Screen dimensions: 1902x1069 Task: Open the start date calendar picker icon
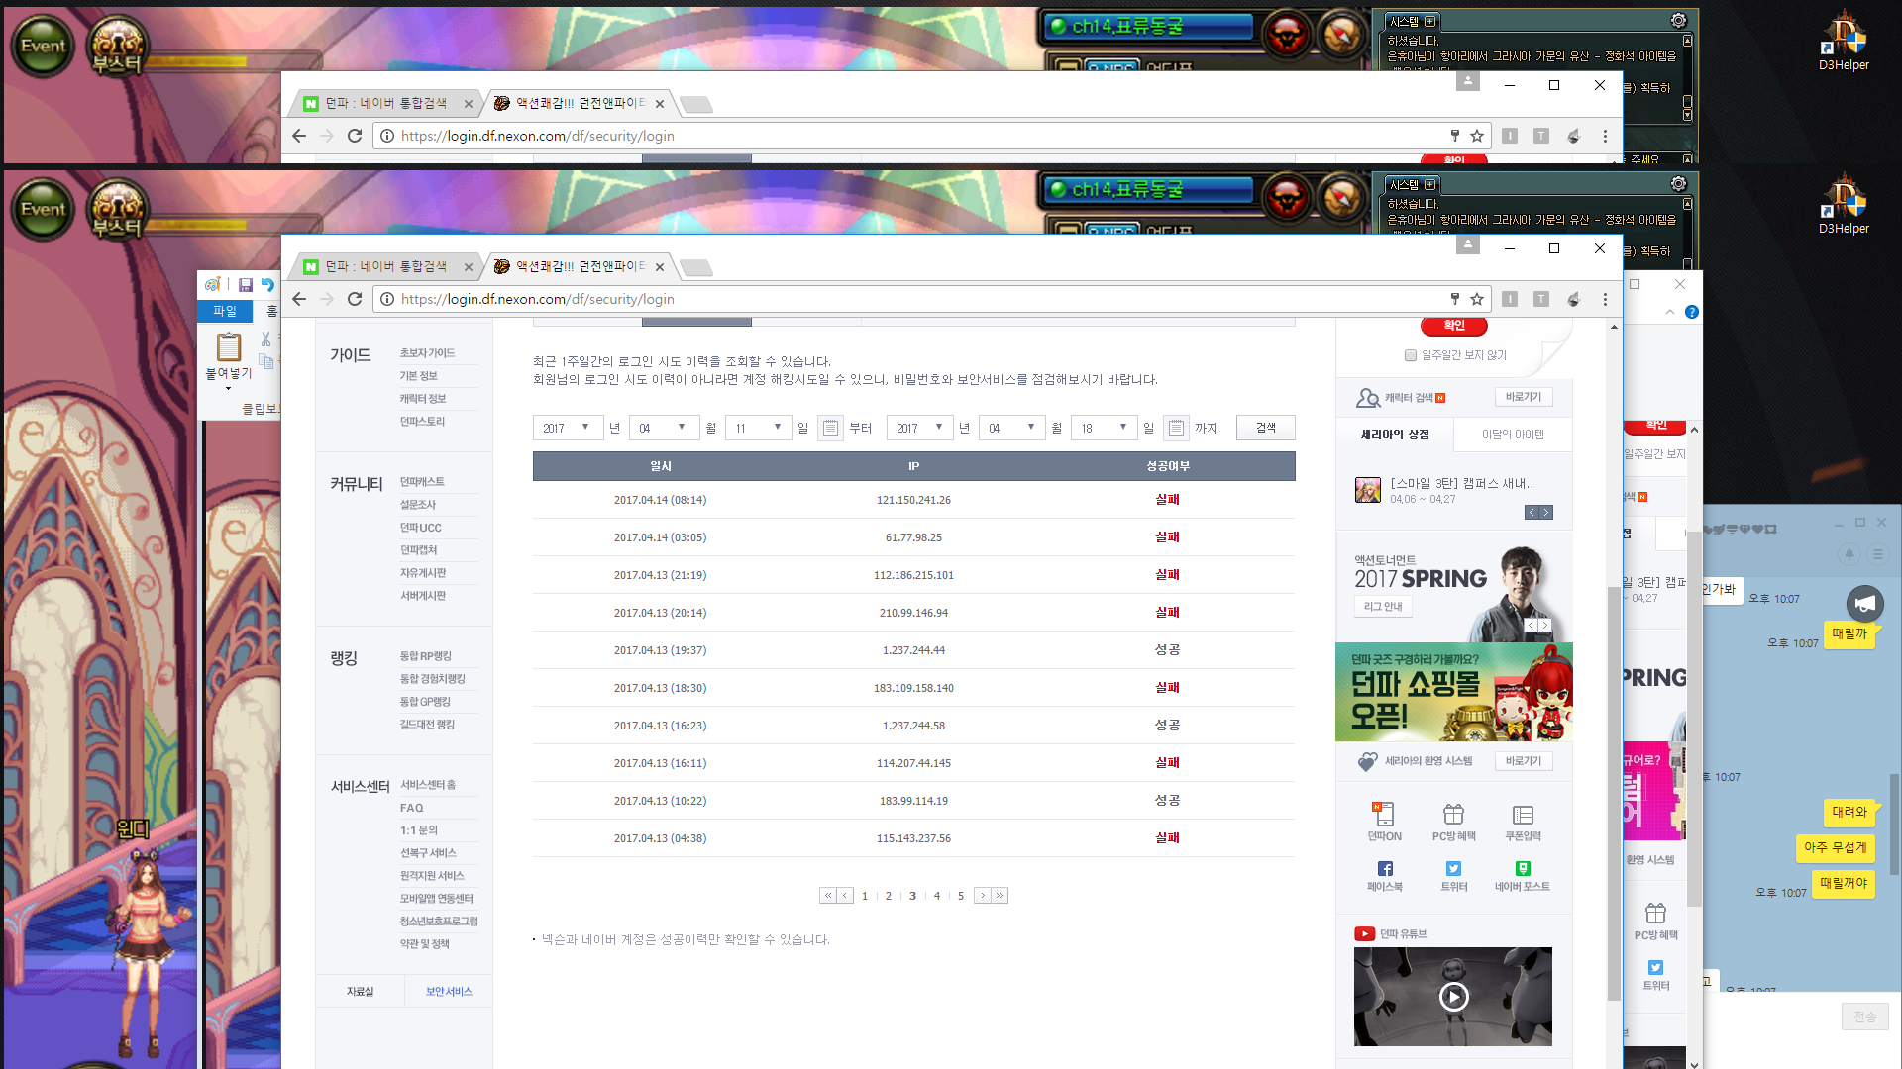click(830, 428)
